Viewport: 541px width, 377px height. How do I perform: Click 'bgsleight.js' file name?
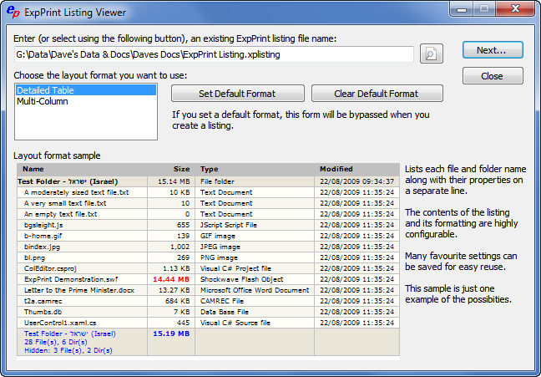[x=43, y=225]
